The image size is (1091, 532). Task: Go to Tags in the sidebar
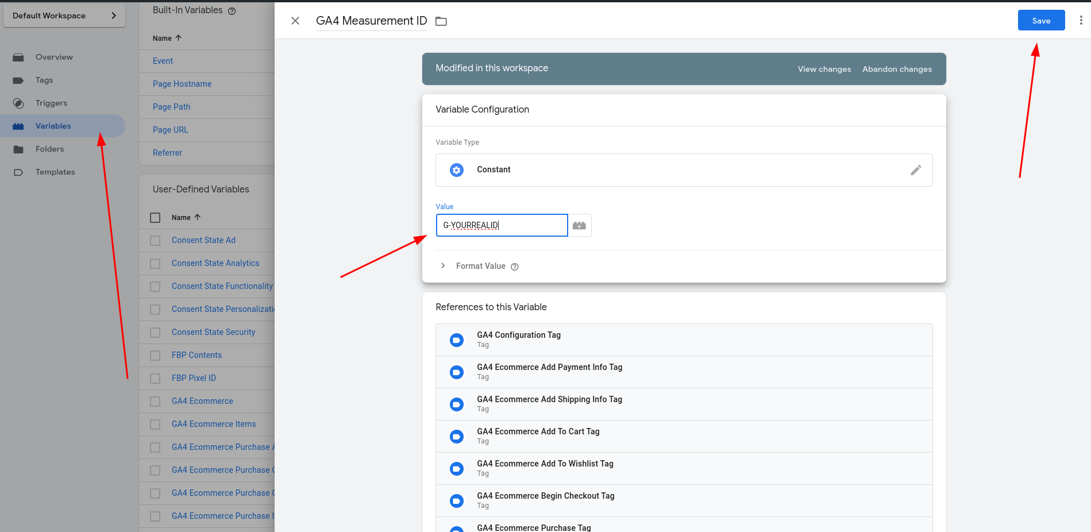(x=44, y=80)
